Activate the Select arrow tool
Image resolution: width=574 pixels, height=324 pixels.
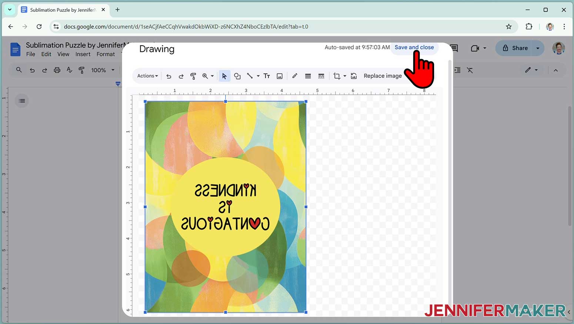click(x=224, y=76)
